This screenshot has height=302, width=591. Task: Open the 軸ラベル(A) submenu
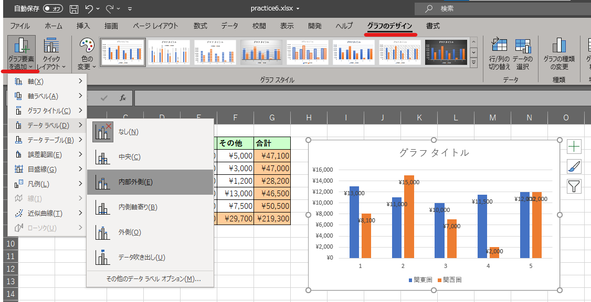47,96
